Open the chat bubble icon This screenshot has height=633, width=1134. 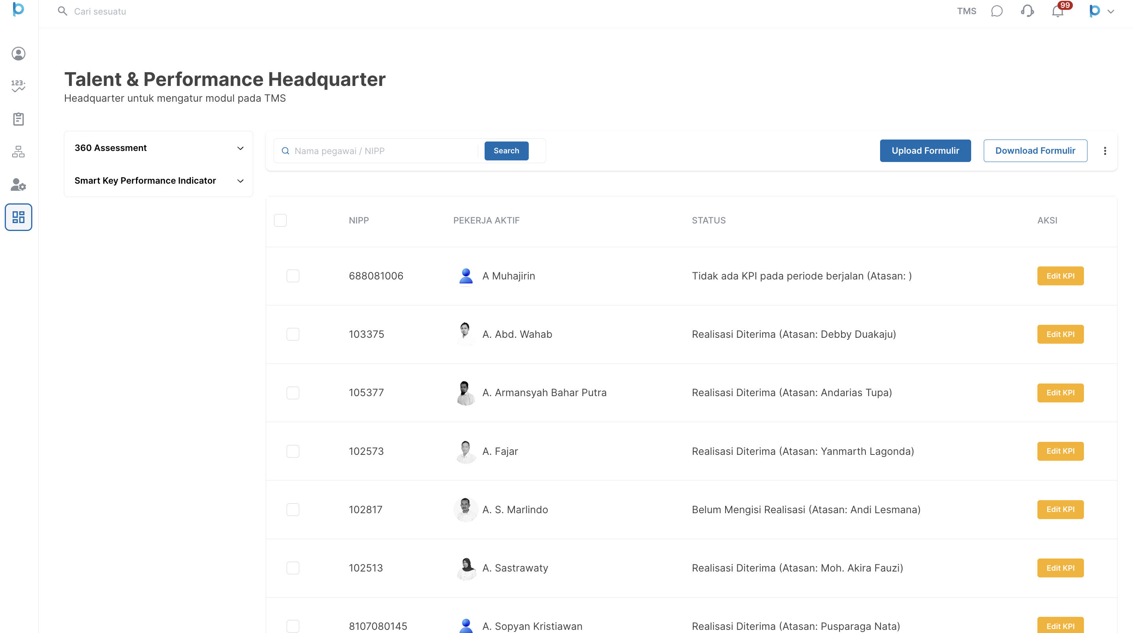click(x=997, y=11)
